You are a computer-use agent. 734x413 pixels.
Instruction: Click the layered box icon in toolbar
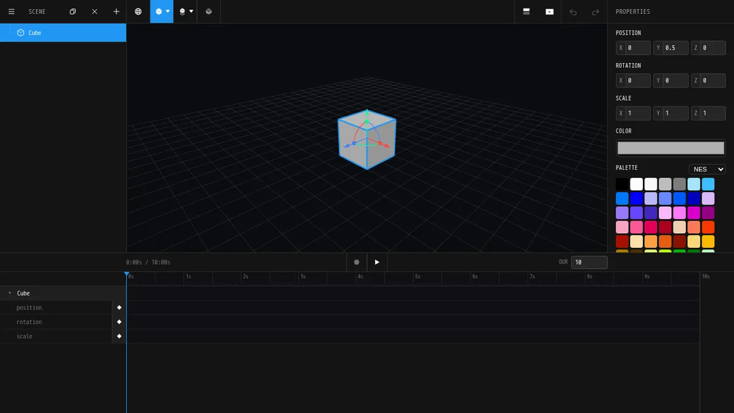pyautogui.click(x=209, y=12)
